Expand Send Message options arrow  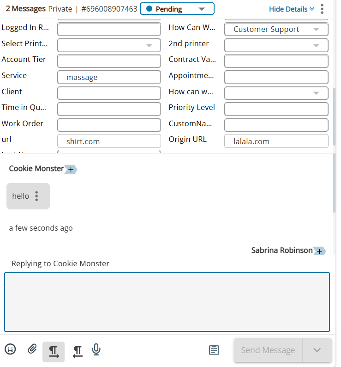(x=317, y=350)
